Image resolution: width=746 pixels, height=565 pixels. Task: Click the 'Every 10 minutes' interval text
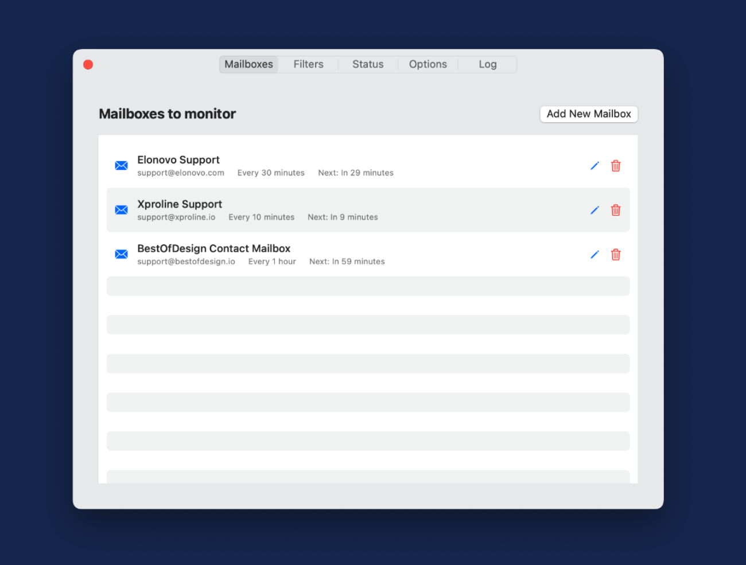pos(261,217)
